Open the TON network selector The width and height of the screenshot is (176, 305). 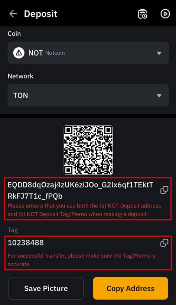[x=88, y=95]
